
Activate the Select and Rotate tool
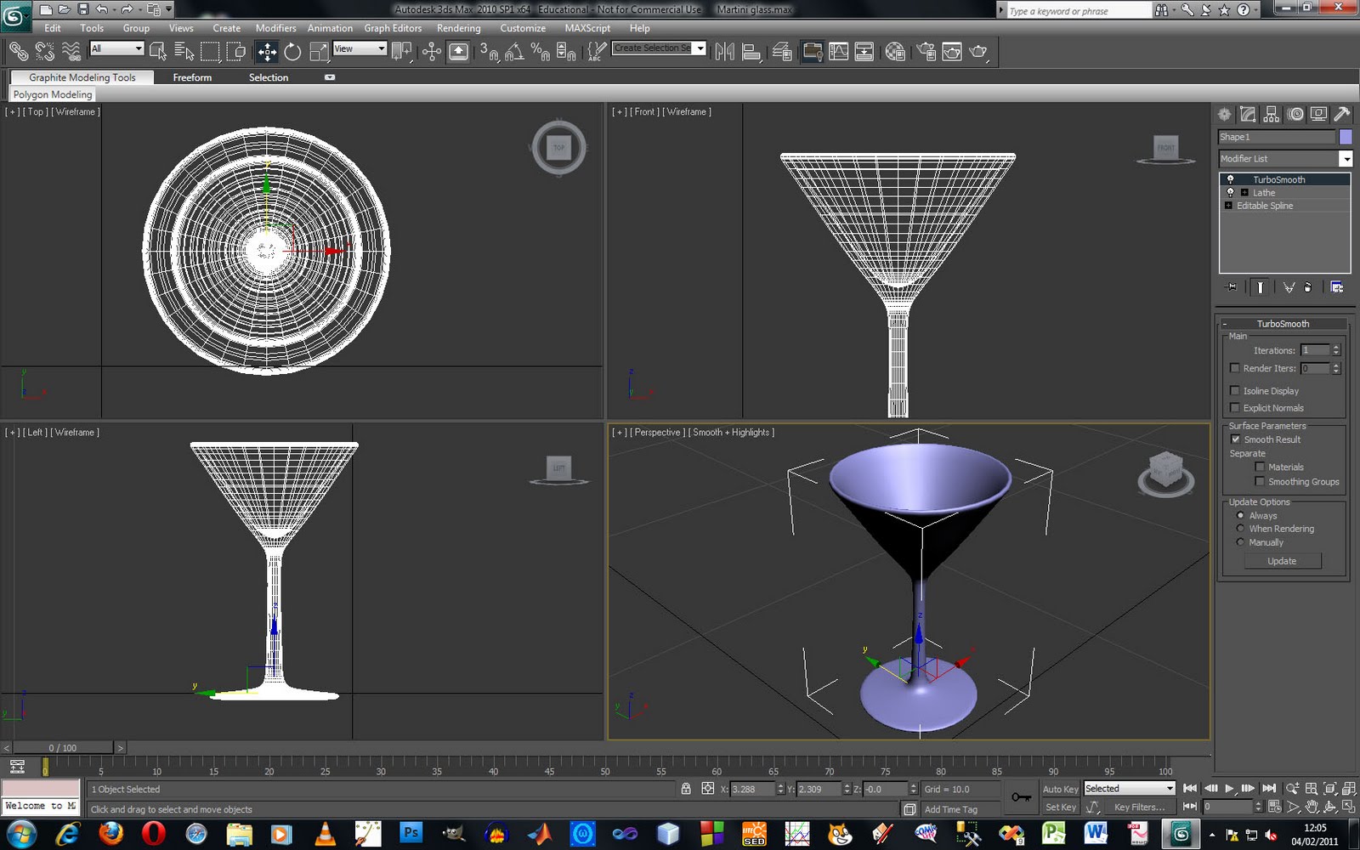click(293, 51)
